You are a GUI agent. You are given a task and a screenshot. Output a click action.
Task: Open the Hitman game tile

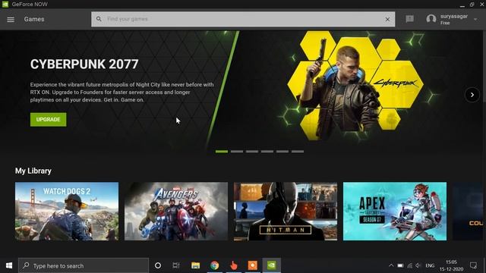tap(286, 211)
